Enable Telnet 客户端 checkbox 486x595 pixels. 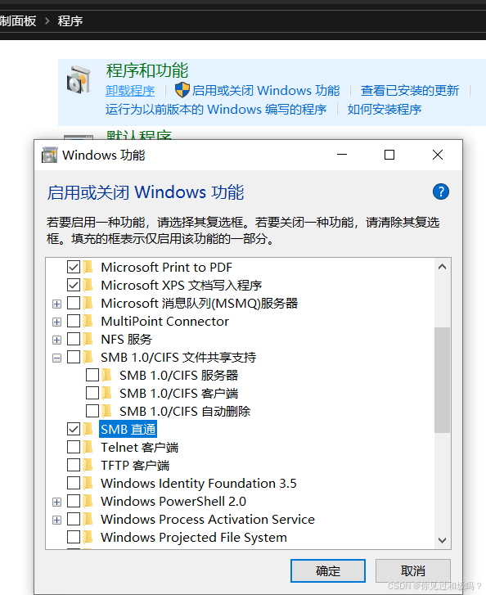tap(74, 448)
